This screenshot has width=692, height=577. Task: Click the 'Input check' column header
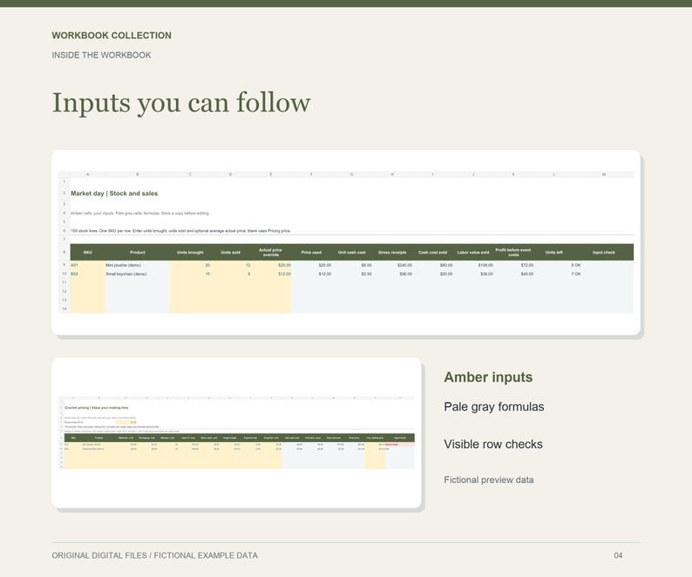click(604, 253)
